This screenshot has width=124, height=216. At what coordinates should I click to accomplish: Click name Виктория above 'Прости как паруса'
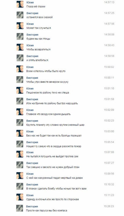click(32, 206)
